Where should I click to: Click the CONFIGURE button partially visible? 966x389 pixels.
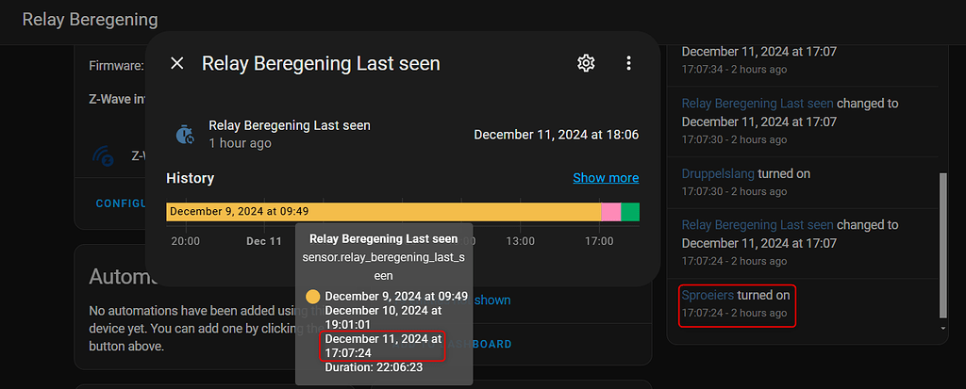[x=120, y=203]
